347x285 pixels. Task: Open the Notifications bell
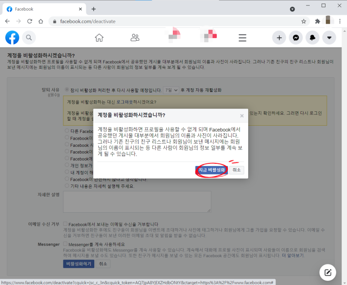[312, 38]
